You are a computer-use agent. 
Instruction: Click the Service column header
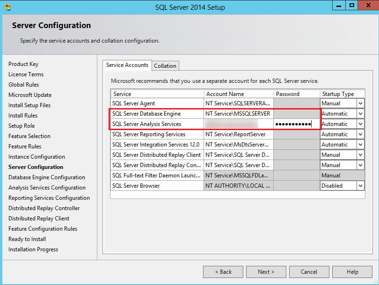(157, 94)
